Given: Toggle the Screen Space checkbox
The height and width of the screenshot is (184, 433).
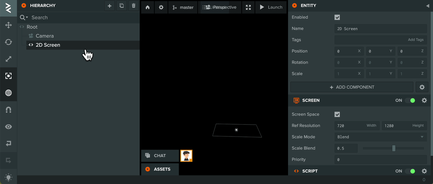Looking at the screenshot, I should [x=337, y=114].
